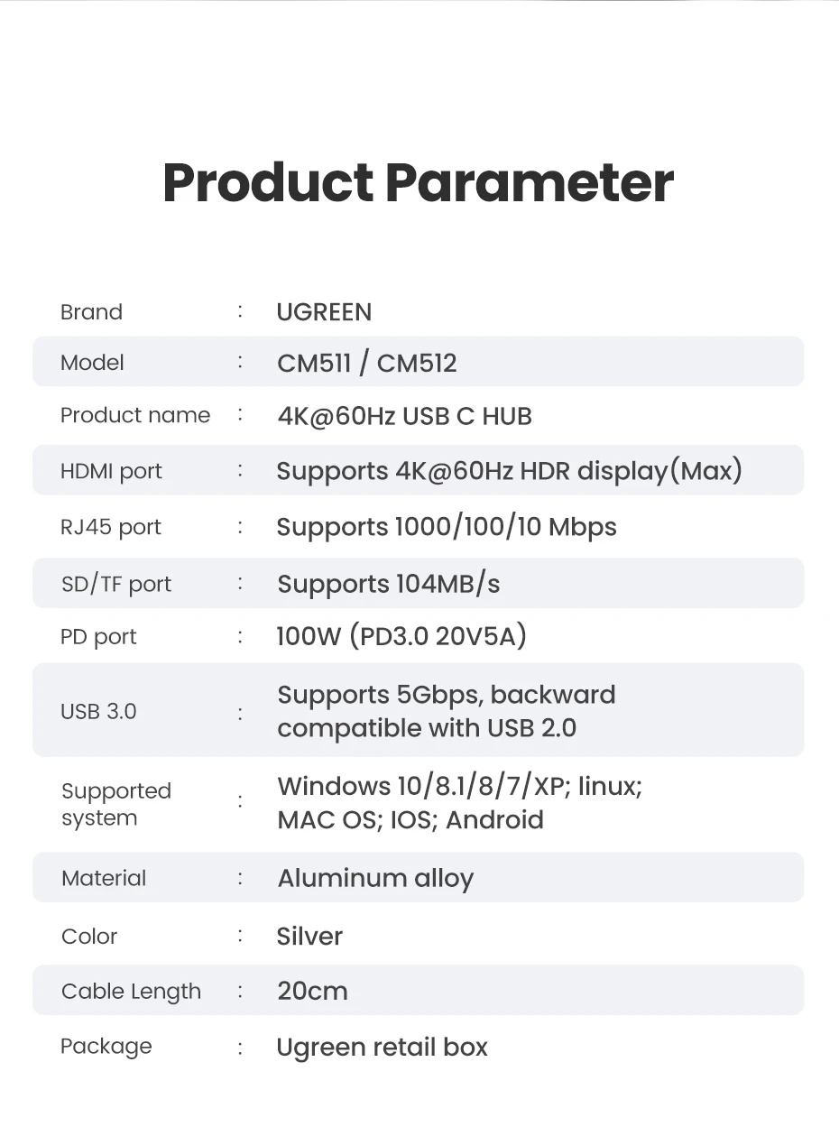Click the Model row label
Image resolution: width=839 pixels, height=1136 pixels.
(92, 363)
